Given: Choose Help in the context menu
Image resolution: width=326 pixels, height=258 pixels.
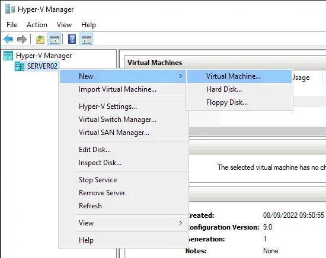Looking at the screenshot, I should (x=123, y=240).
